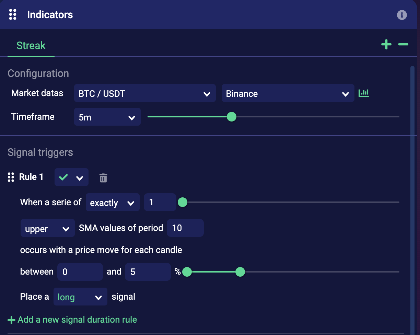Screen dimensions: 420x335
Task: Switch to the Streak tab
Action: coord(31,46)
